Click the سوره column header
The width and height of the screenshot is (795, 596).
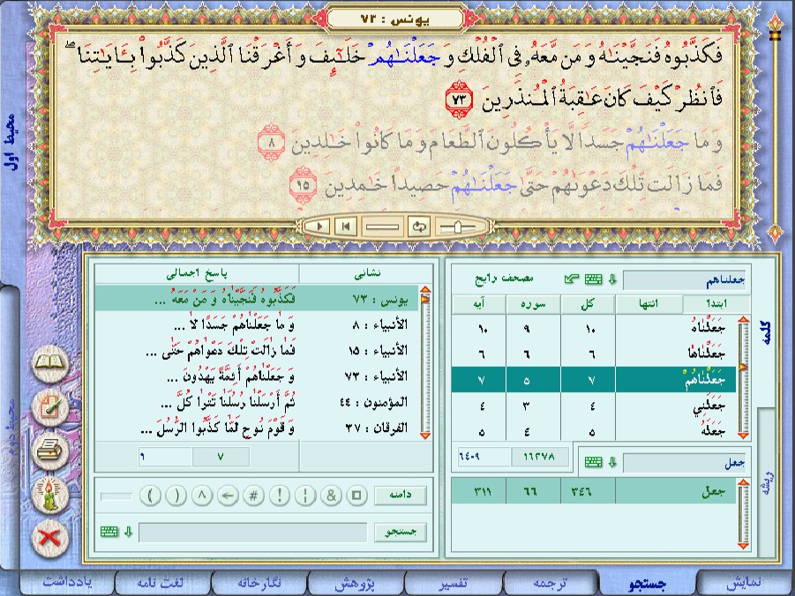tap(533, 304)
